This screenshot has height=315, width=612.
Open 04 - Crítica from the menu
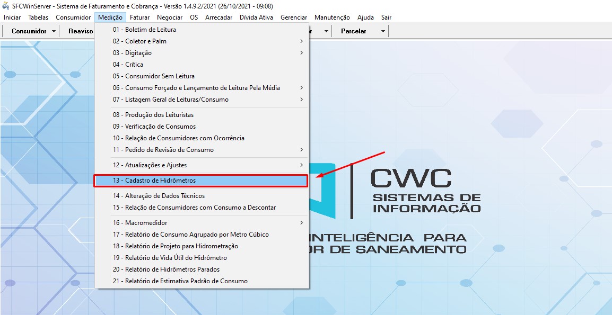(128, 65)
